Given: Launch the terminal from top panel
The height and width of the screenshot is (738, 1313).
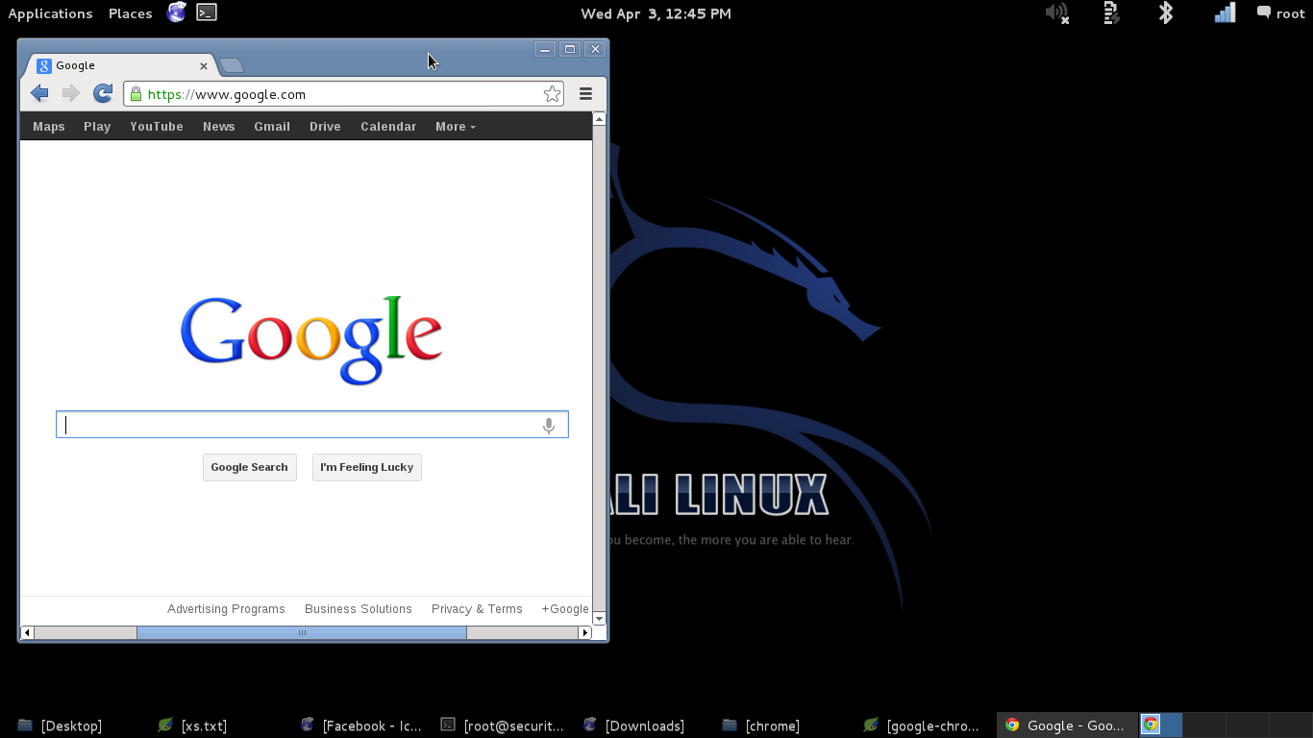Looking at the screenshot, I should tap(206, 12).
